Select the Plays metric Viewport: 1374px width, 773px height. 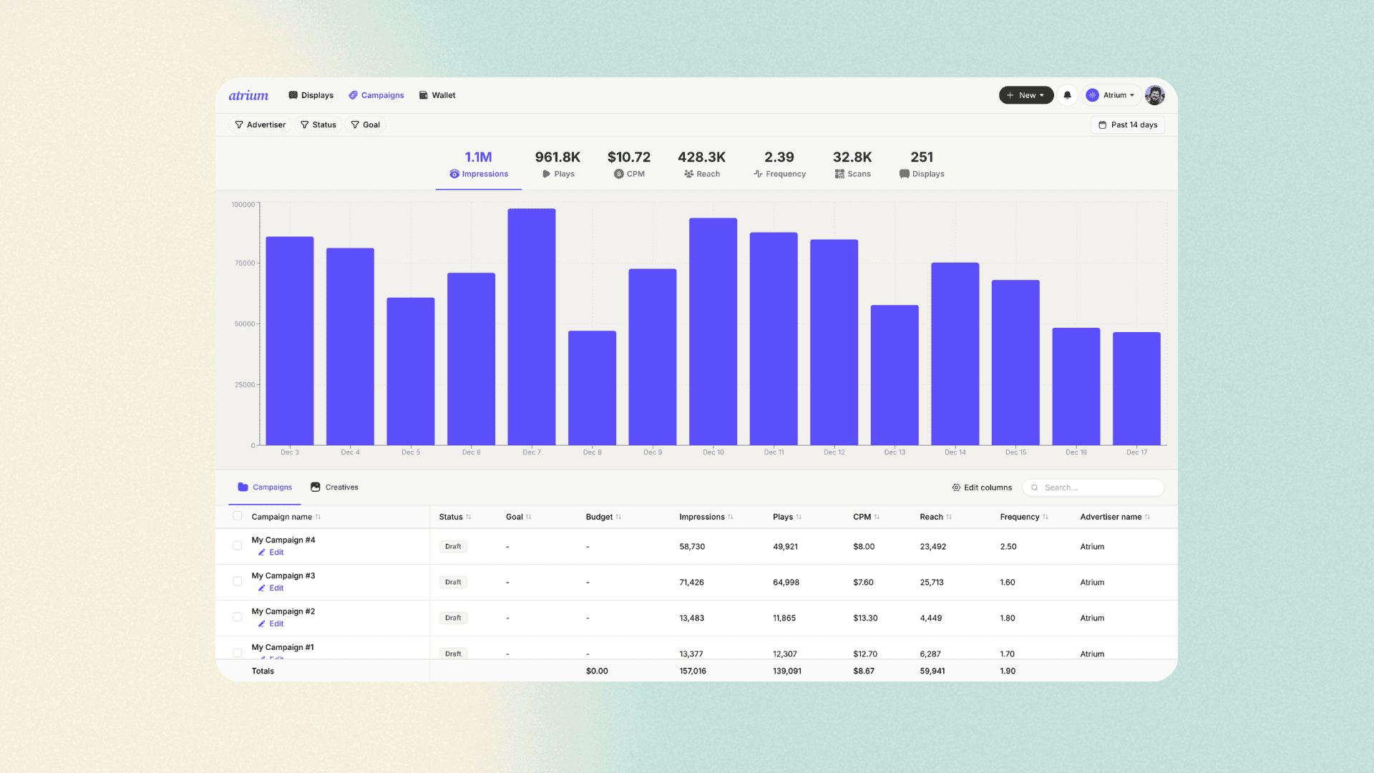click(x=557, y=164)
